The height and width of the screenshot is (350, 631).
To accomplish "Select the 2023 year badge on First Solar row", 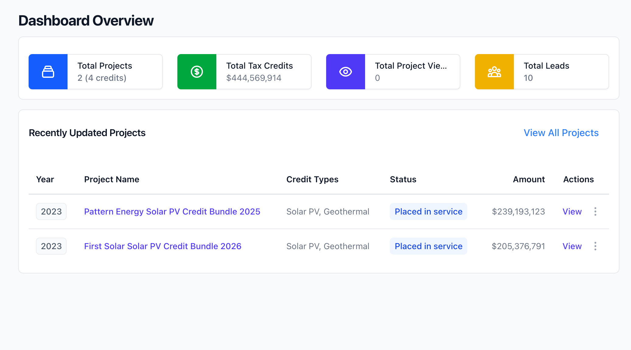I will 51,246.
